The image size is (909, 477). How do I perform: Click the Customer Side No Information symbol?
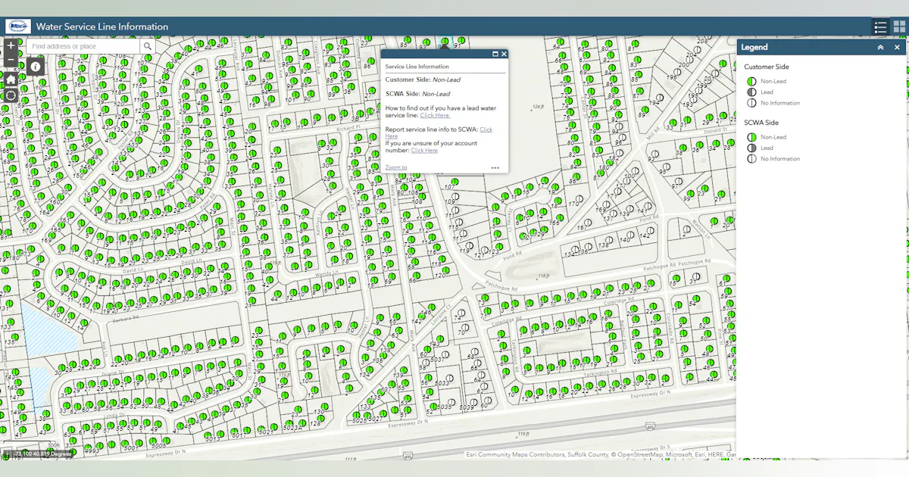(x=751, y=103)
